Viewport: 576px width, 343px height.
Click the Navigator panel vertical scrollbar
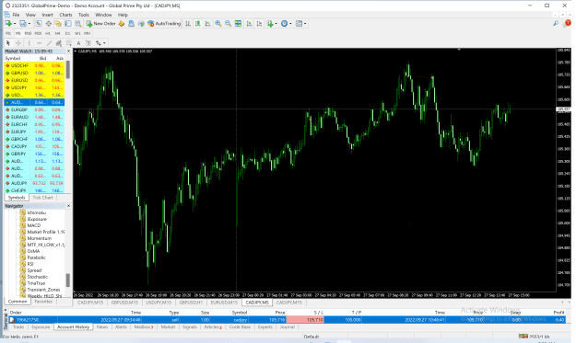click(x=68, y=280)
